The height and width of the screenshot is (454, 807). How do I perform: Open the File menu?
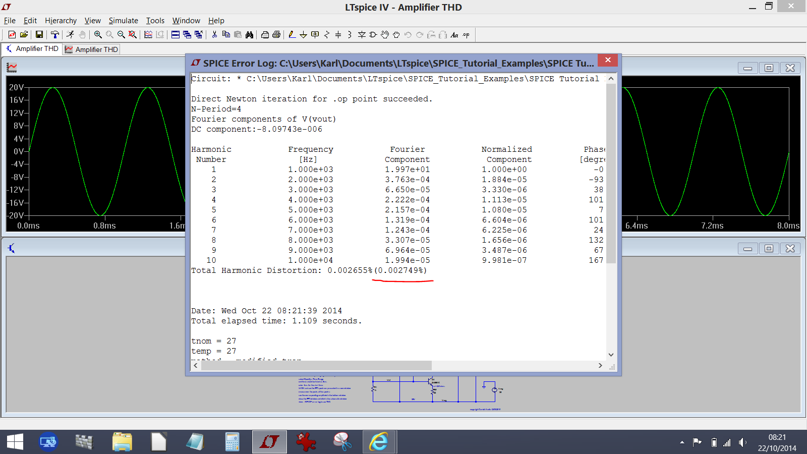pos(10,21)
